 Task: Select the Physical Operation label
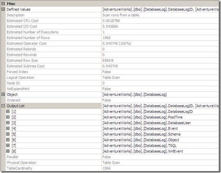pos(21,162)
